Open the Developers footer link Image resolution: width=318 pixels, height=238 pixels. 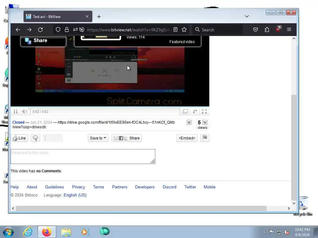coord(145,187)
